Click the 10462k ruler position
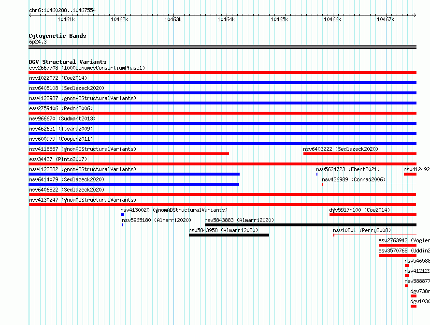Screen dimensions: 430x325 [119, 19]
